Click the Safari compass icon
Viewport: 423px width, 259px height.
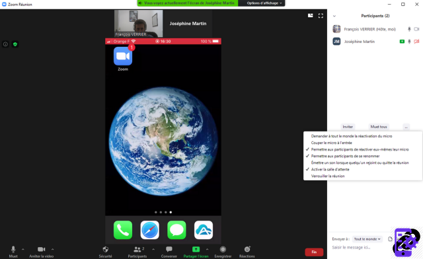[x=150, y=230]
